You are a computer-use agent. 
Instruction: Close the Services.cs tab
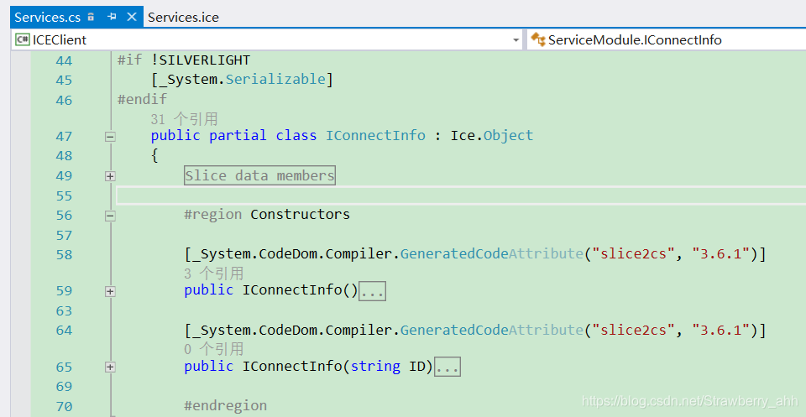(x=132, y=17)
